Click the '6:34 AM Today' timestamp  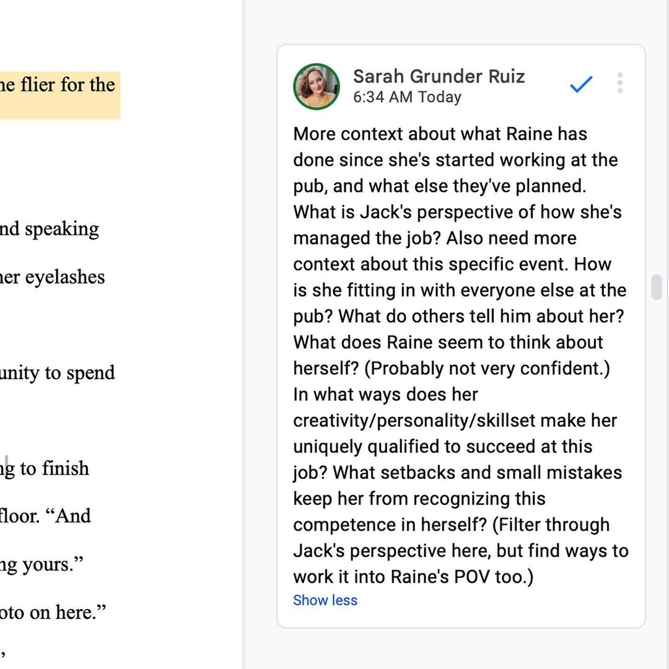(x=407, y=97)
